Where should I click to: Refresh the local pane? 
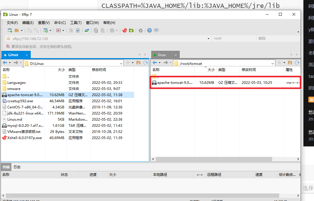click(145, 63)
